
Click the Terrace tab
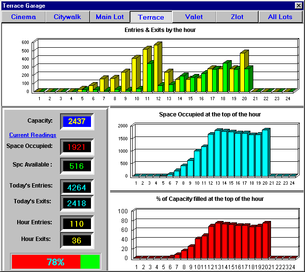click(x=151, y=17)
